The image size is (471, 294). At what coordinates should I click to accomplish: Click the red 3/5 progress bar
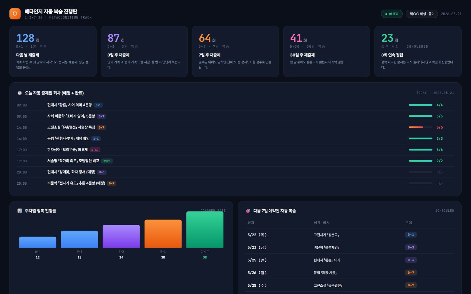pos(420,127)
